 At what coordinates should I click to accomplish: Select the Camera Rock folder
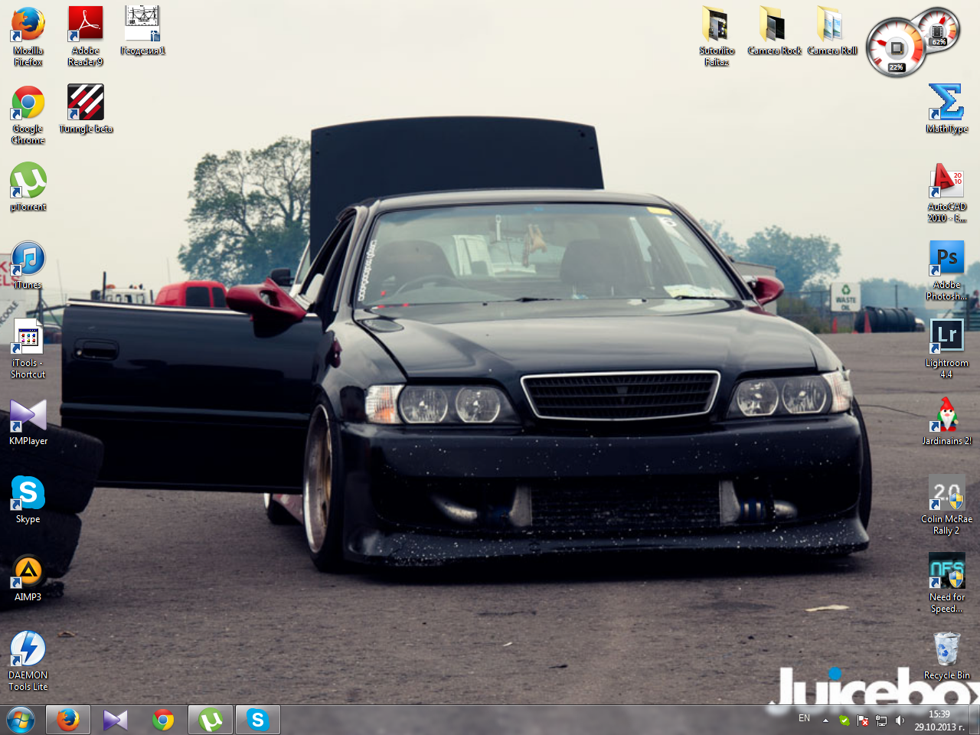tap(774, 31)
